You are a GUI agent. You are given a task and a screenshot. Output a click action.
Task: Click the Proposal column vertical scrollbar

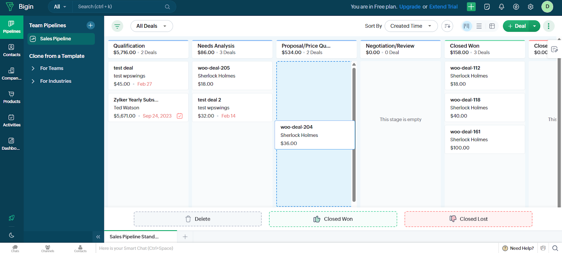[354, 133]
